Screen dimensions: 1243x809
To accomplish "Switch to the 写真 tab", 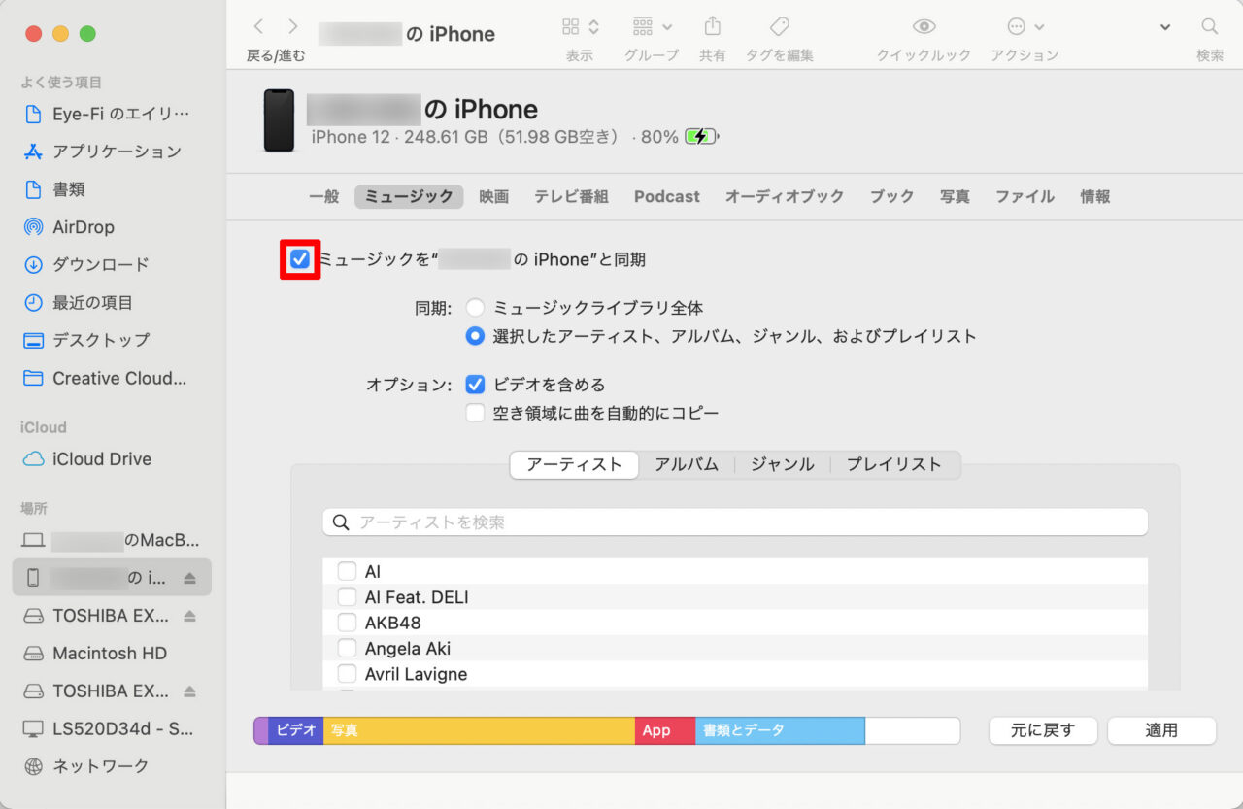I will pos(955,196).
